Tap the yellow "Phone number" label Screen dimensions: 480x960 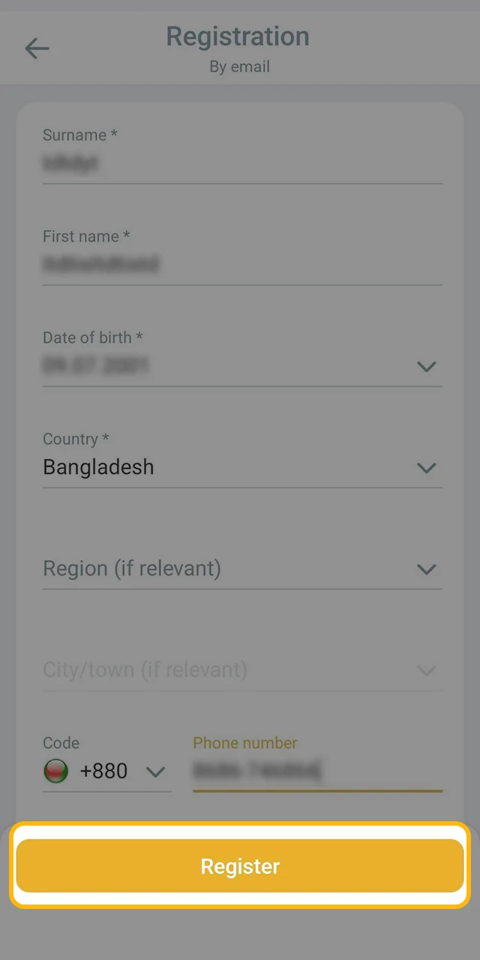coord(245,743)
